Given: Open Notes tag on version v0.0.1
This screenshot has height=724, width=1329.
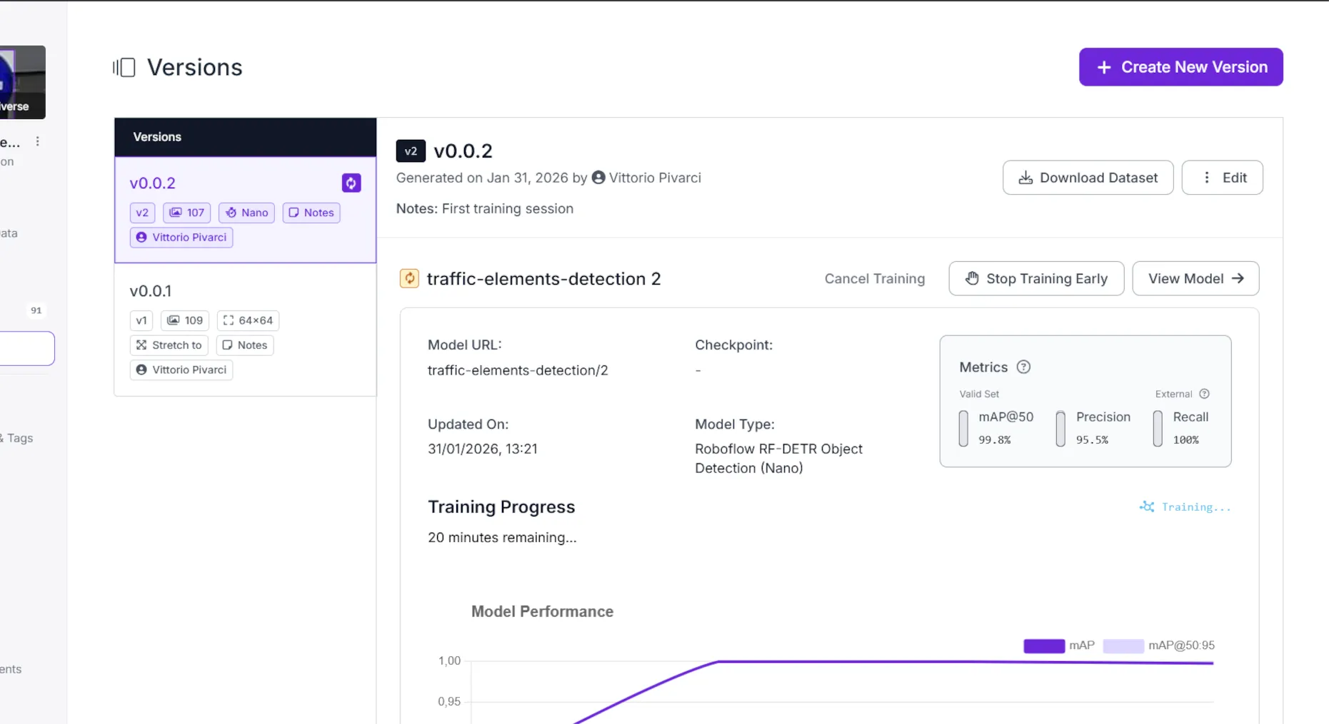Looking at the screenshot, I should point(244,345).
